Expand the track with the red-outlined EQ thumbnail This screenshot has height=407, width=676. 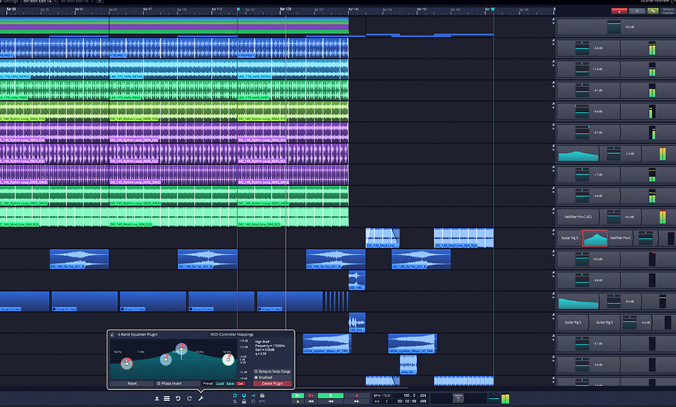click(x=554, y=232)
